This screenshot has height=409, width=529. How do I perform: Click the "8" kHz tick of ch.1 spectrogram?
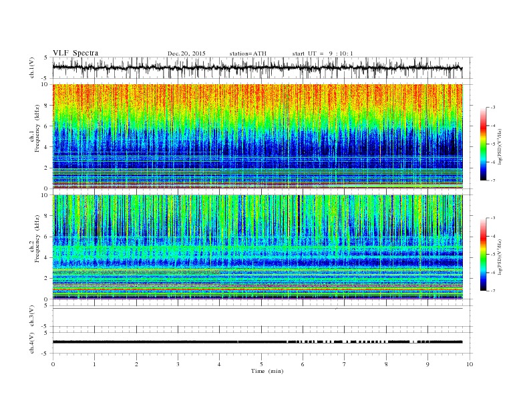[x=47, y=106]
